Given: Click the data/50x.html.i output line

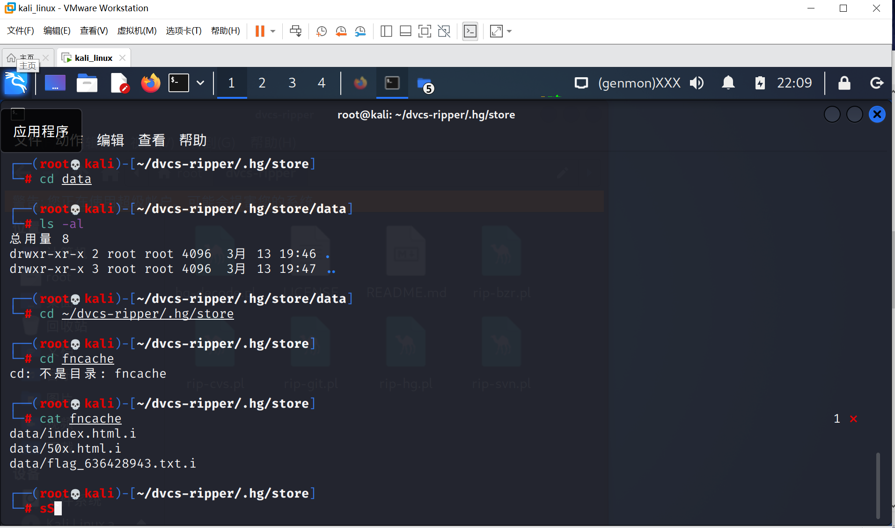Looking at the screenshot, I should click(66, 448).
